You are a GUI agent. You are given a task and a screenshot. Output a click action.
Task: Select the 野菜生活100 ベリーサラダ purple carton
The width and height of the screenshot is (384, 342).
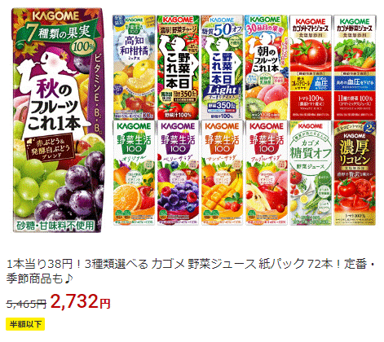pos(178,173)
